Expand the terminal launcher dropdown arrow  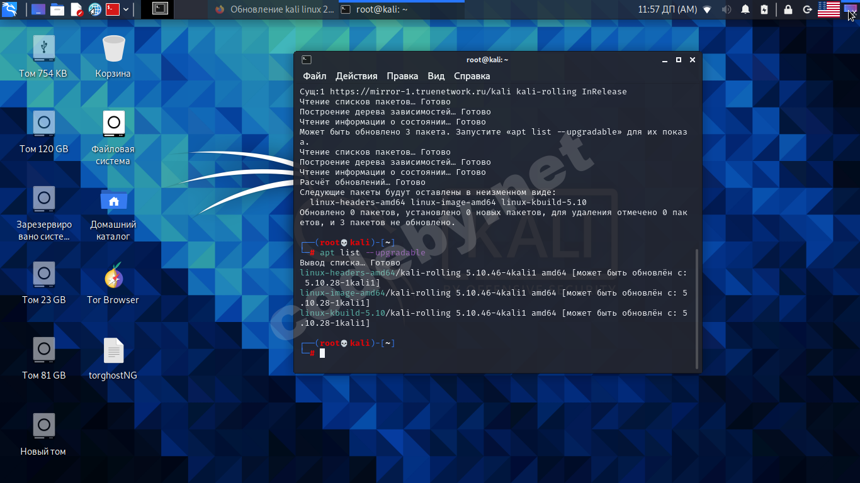[x=127, y=9]
